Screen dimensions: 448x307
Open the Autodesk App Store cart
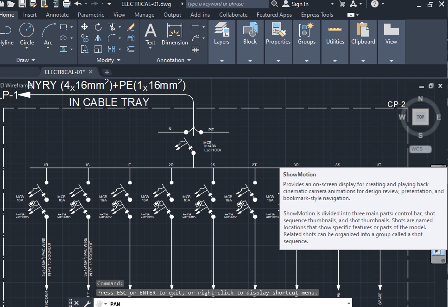[342, 4]
